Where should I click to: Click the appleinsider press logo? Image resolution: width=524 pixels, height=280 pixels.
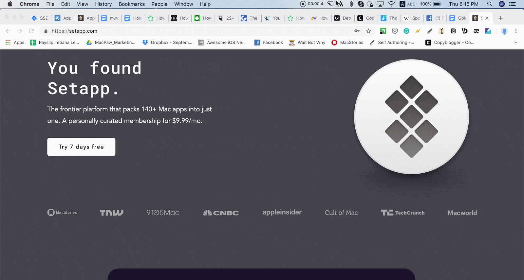(282, 212)
